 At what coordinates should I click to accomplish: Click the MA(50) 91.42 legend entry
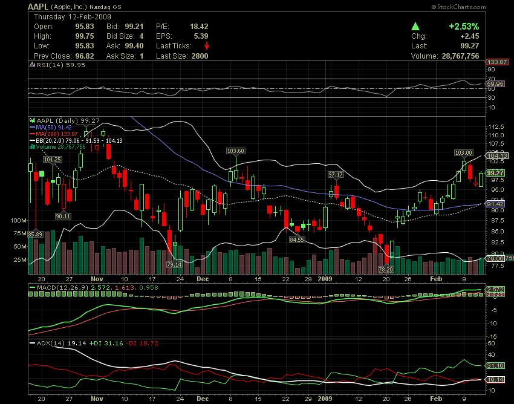tap(54, 127)
